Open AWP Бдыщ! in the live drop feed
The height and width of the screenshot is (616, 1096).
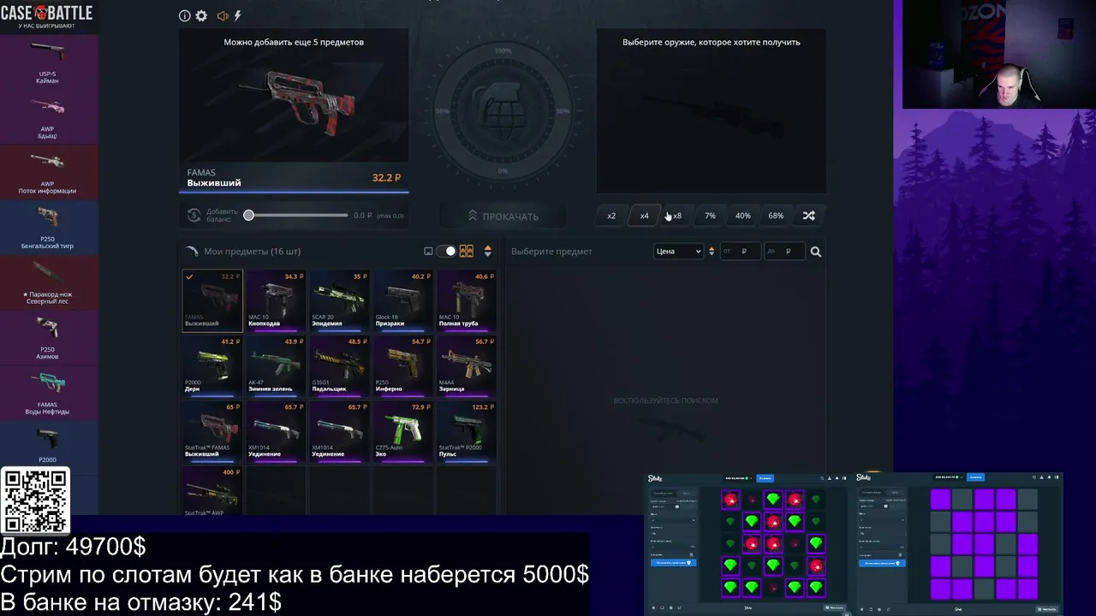(x=48, y=117)
